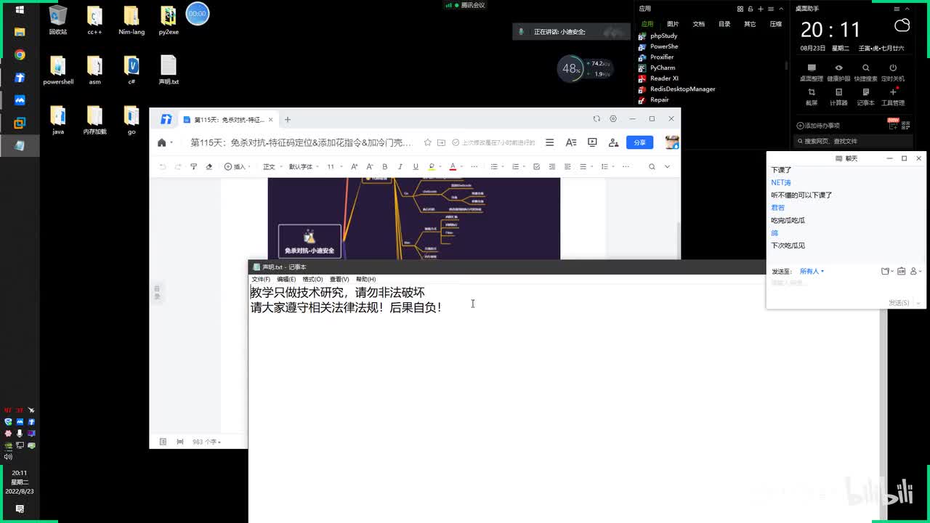This screenshot has width=930, height=523.
Task: Open 记事本 notepad tool in assistant
Action: (x=865, y=97)
